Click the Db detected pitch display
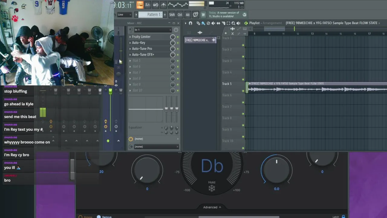The width and height of the screenshot is (387, 218). pyautogui.click(x=212, y=166)
